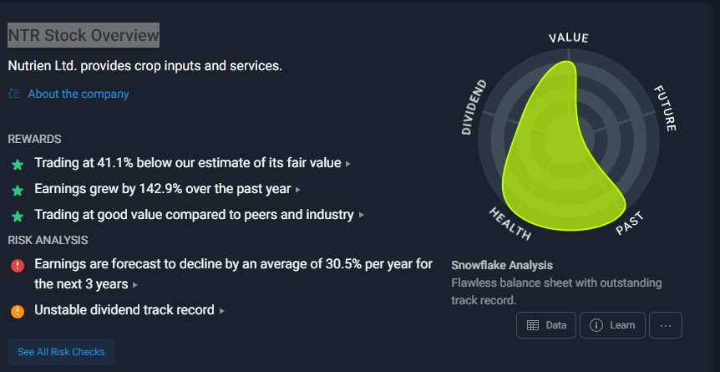Click the list icon beside About the company
720x372 pixels.
[x=14, y=94]
